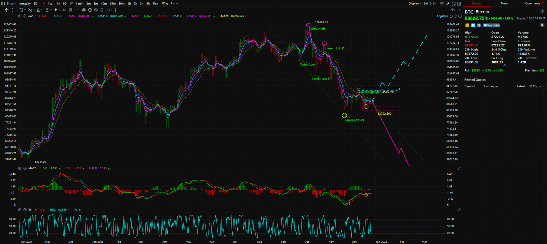Expand the Display dropdown menu

coord(415,3)
